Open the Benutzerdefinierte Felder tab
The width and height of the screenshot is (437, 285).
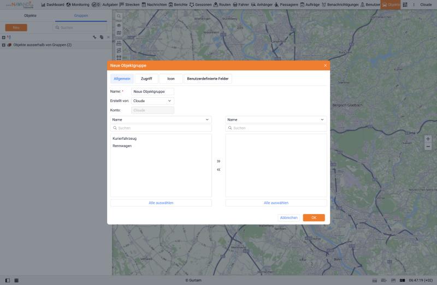point(208,79)
